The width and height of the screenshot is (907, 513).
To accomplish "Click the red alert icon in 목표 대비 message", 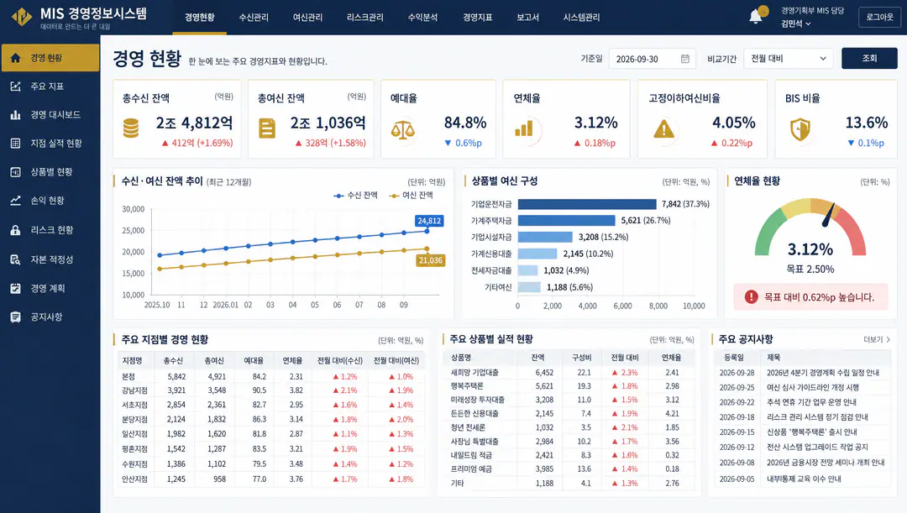I will 751,296.
